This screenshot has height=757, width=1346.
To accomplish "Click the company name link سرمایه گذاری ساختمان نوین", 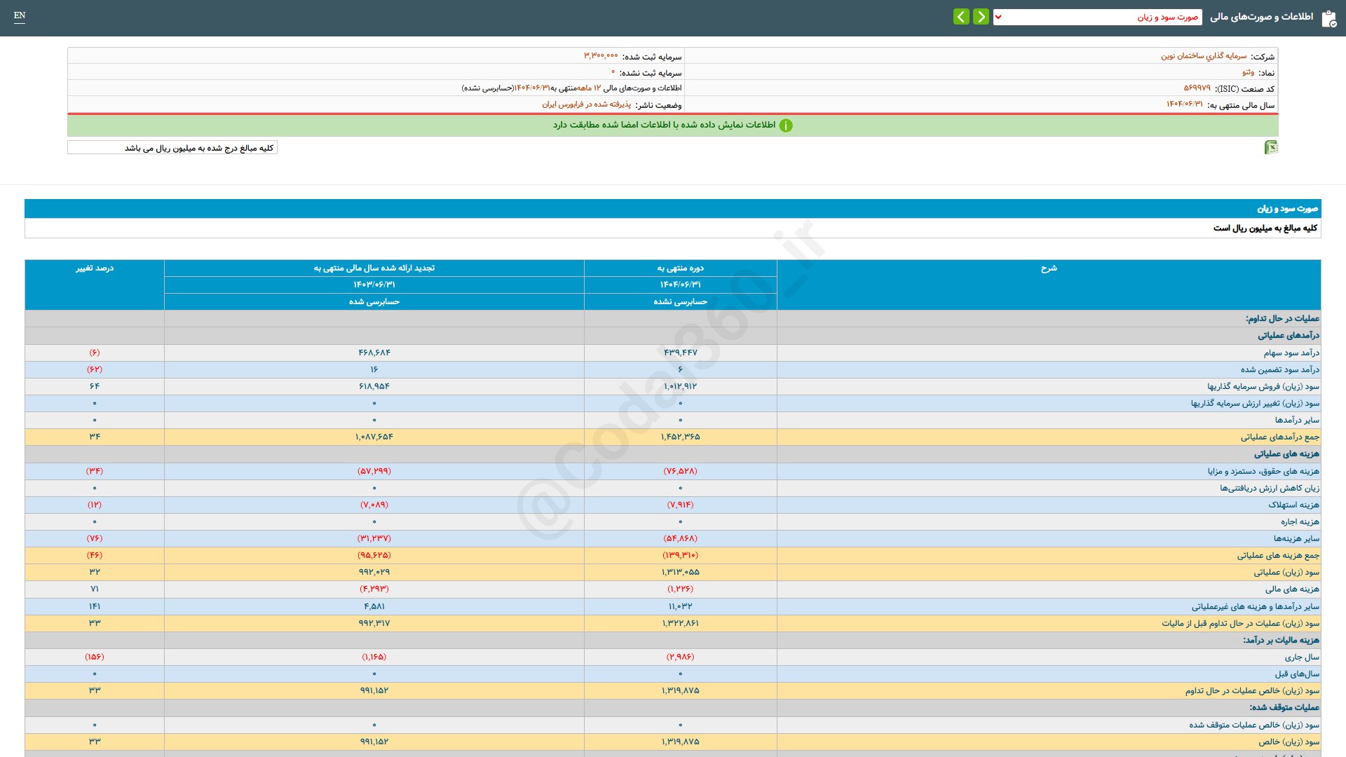I will [1203, 56].
